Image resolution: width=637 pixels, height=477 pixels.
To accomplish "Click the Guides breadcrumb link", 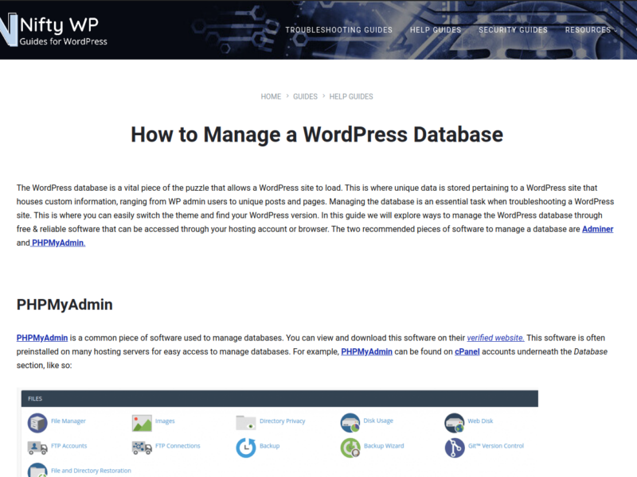I will 305,96.
